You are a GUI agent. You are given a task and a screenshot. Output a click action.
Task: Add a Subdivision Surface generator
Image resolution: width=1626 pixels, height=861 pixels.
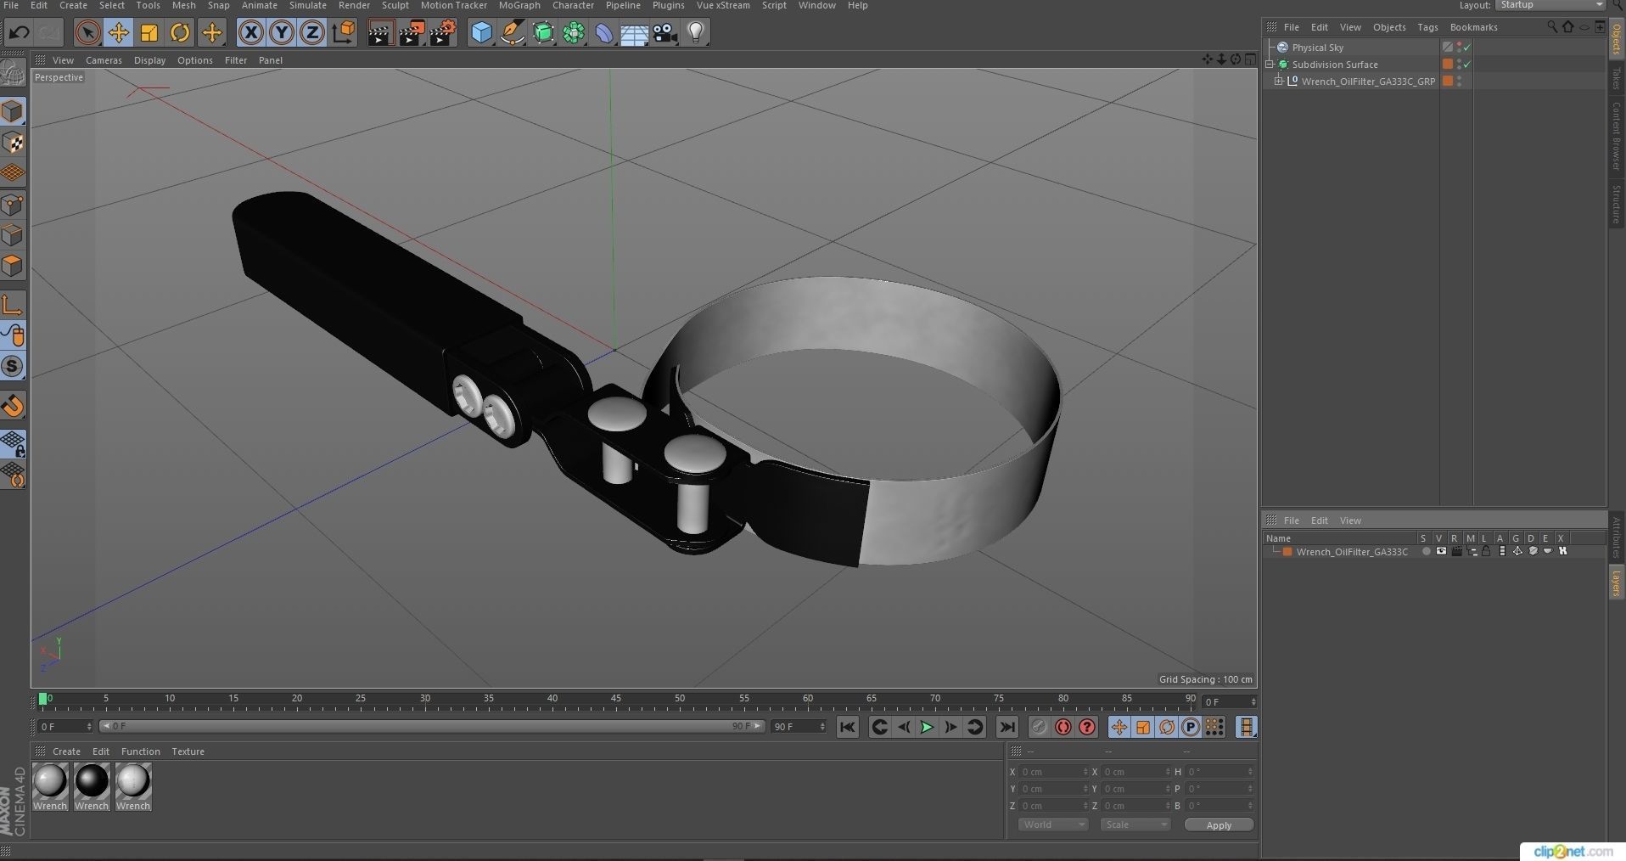[x=543, y=33]
